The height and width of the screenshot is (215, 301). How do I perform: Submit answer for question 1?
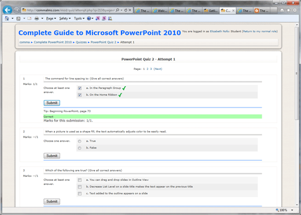coord(52,103)
